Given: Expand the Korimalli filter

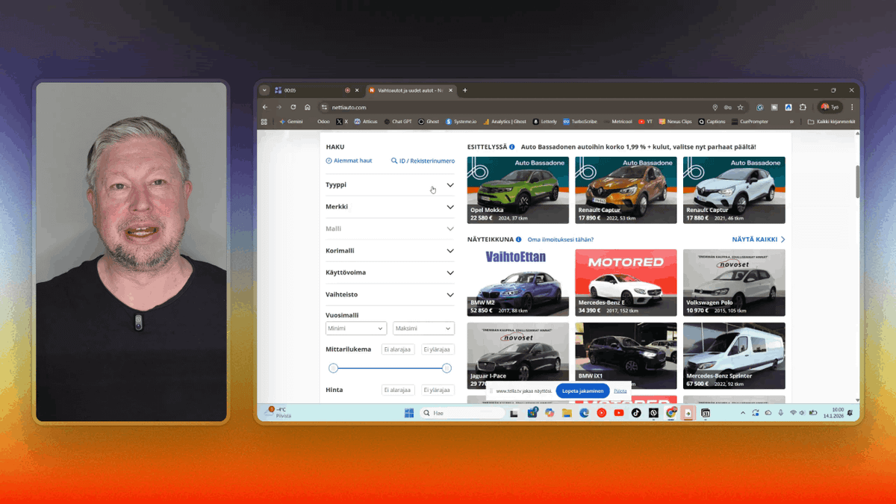Looking at the screenshot, I should (x=390, y=251).
